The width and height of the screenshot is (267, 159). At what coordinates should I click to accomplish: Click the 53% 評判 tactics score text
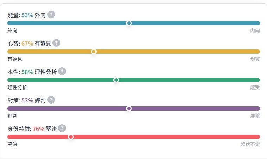click(x=33, y=100)
